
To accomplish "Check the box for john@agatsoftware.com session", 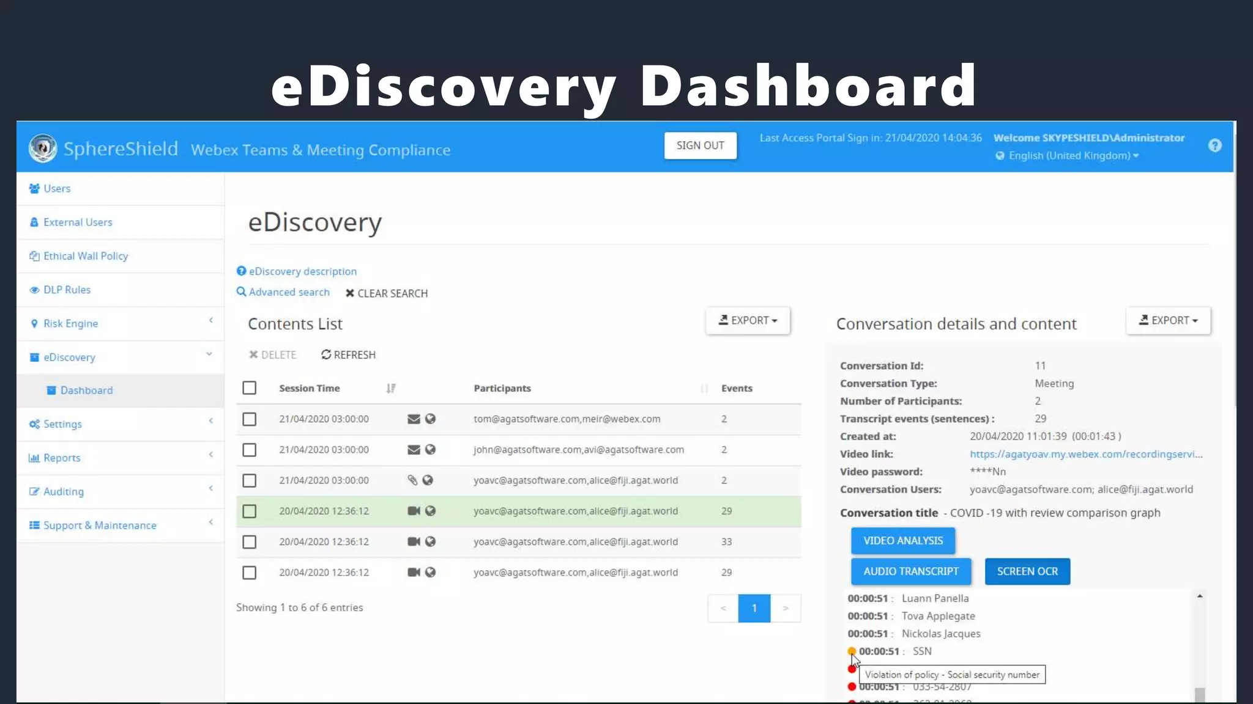I will pos(249,450).
